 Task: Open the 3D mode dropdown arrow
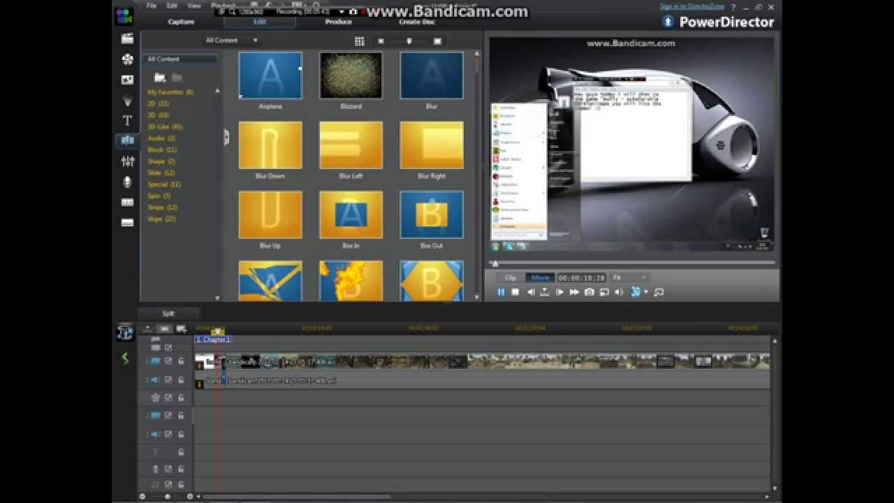point(646,292)
